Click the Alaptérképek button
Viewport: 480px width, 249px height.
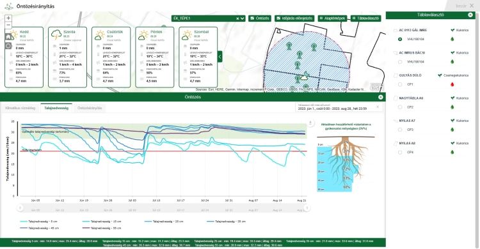[332, 19]
